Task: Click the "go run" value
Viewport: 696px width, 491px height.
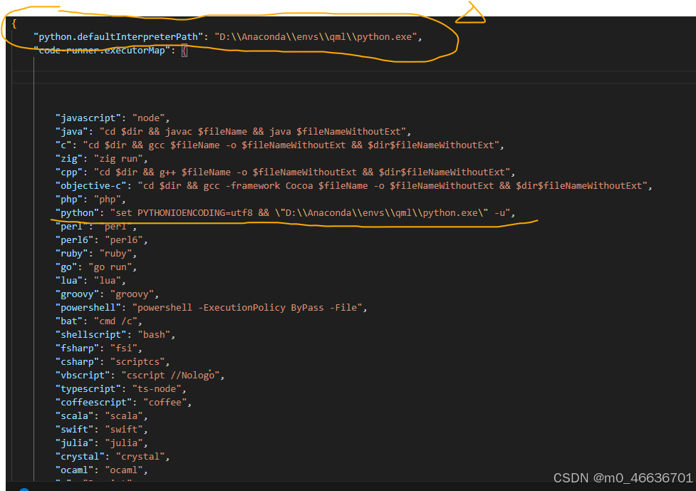Action: pyautogui.click(x=110, y=267)
